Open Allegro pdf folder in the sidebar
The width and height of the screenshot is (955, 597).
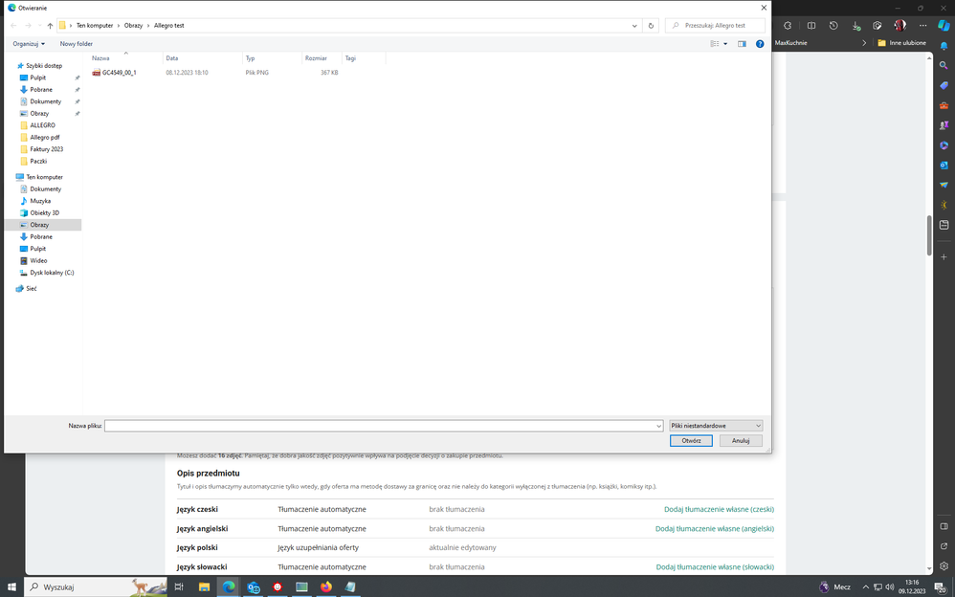[45, 138]
